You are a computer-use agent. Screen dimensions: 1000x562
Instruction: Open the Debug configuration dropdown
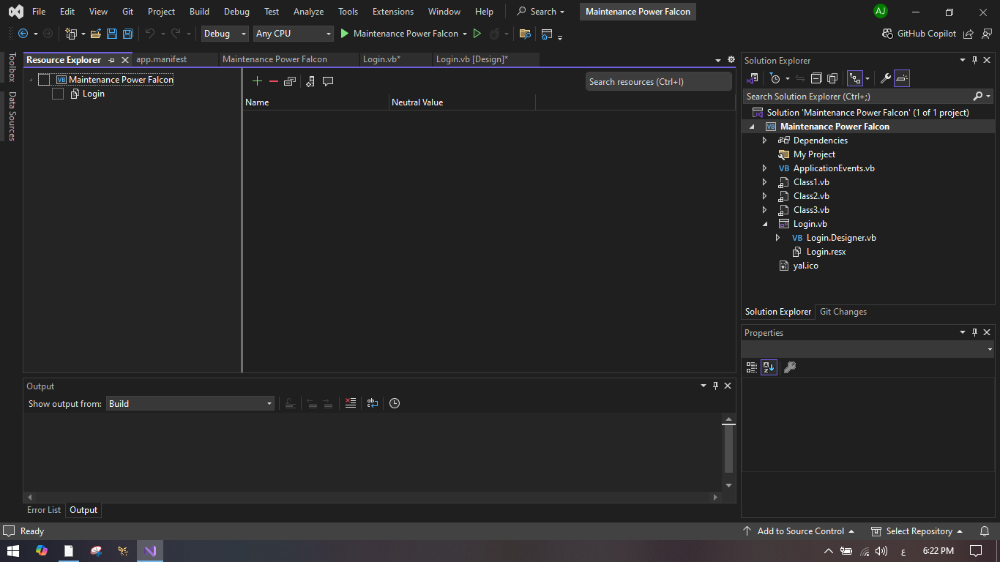(x=225, y=34)
